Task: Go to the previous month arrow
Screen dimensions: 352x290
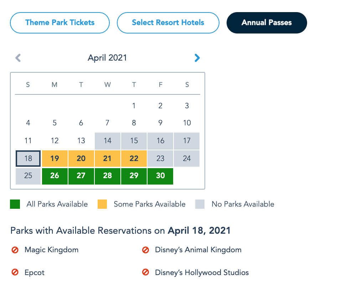Action: [x=18, y=58]
